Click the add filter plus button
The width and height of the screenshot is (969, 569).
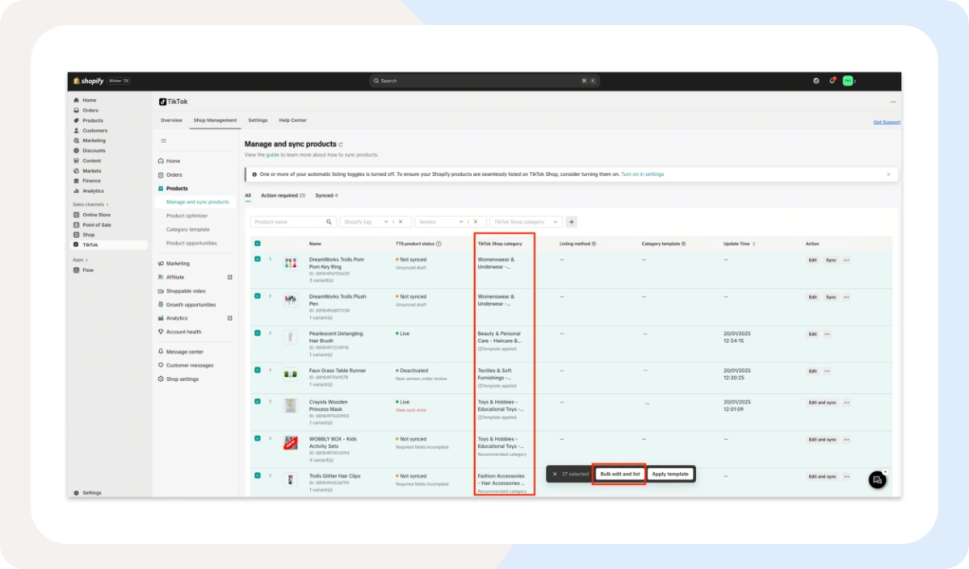coord(572,222)
